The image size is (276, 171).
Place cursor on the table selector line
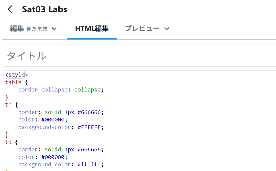(x=13, y=82)
